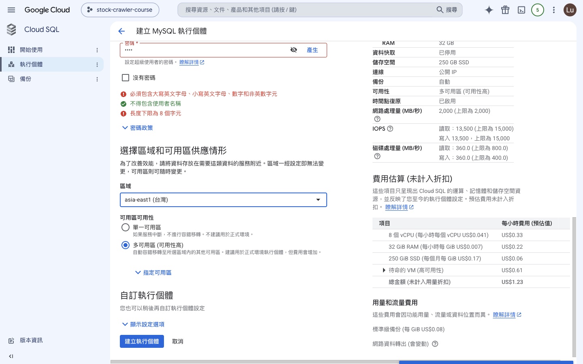Image resolution: width=583 pixels, height=364 pixels.
Task: Activate Cloud Shell terminal icon
Action: pos(521,10)
